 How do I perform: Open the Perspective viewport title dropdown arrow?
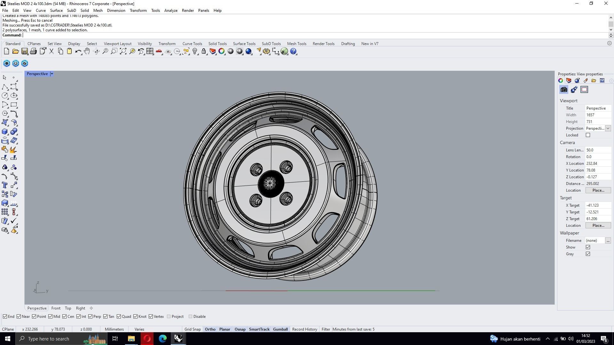[x=52, y=74]
